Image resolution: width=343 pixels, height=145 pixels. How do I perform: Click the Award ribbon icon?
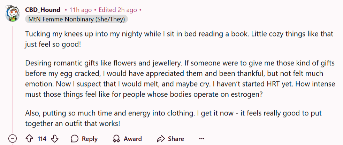point(116,139)
